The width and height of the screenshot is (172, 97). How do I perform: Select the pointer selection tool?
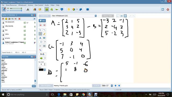pyautogui.click(x=40, y=30)
